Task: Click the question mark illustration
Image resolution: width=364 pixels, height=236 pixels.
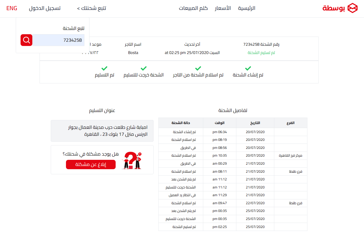Action: click(131, 160)
